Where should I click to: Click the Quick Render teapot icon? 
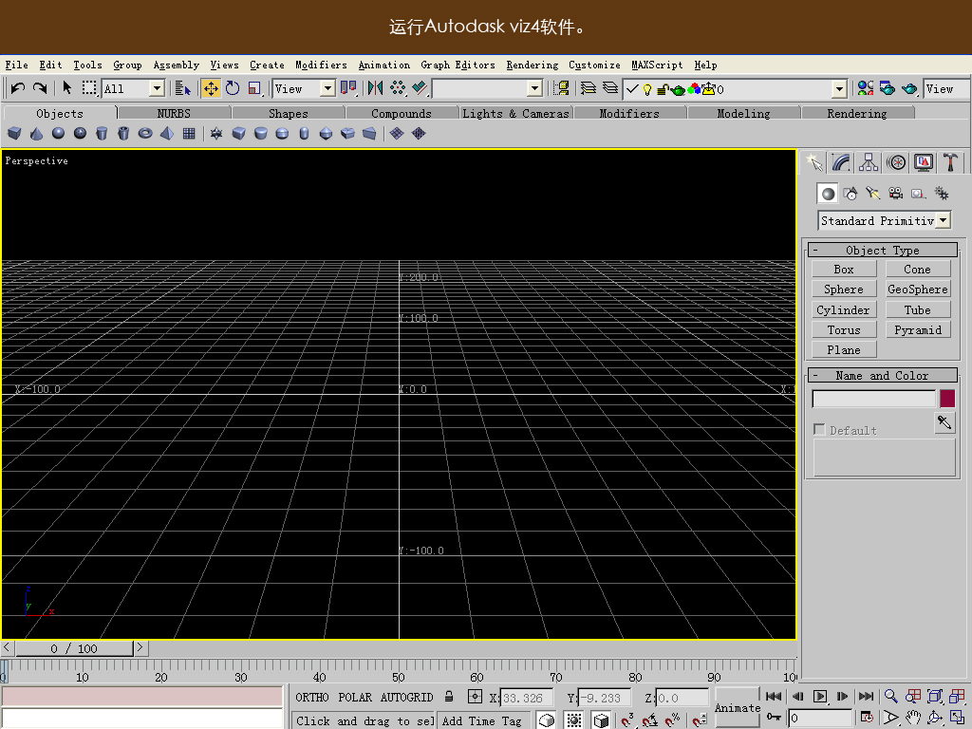tap(909, 88)
